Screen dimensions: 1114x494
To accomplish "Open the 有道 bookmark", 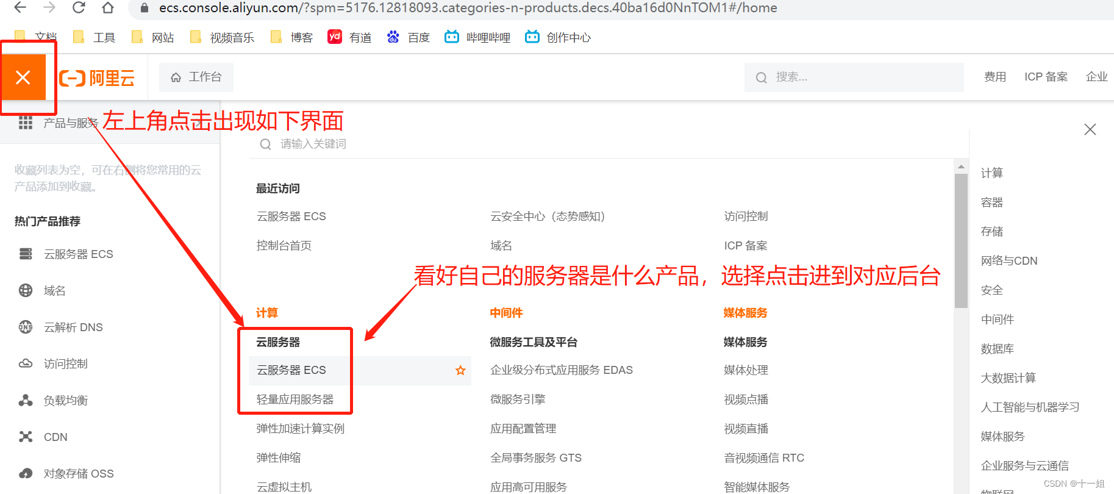I will (x=349, y=37).
